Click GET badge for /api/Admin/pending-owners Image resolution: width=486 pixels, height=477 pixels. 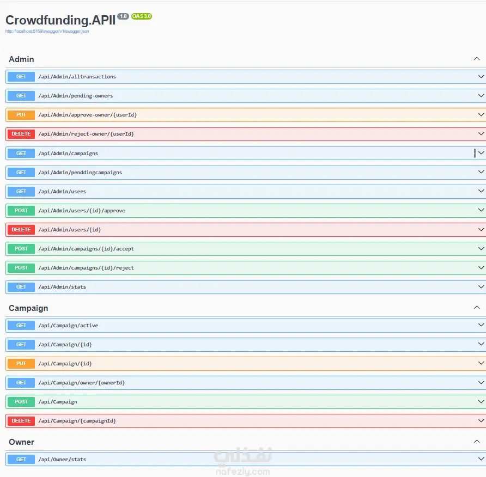(21, 96)
